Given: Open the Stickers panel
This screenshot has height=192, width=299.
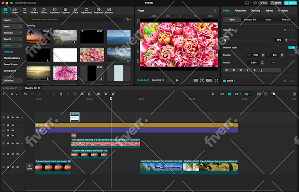Looking at the screenshot, I should [x=34, y=11].
